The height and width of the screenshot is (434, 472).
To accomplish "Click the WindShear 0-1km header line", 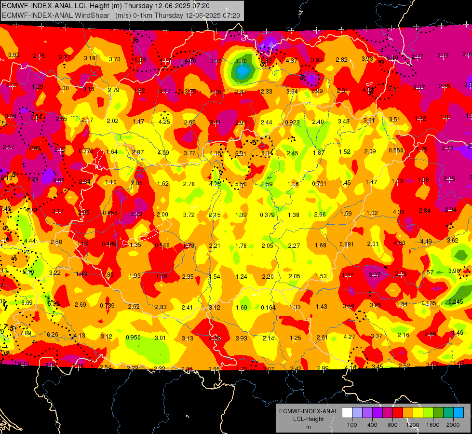I will tap(121, 15).
